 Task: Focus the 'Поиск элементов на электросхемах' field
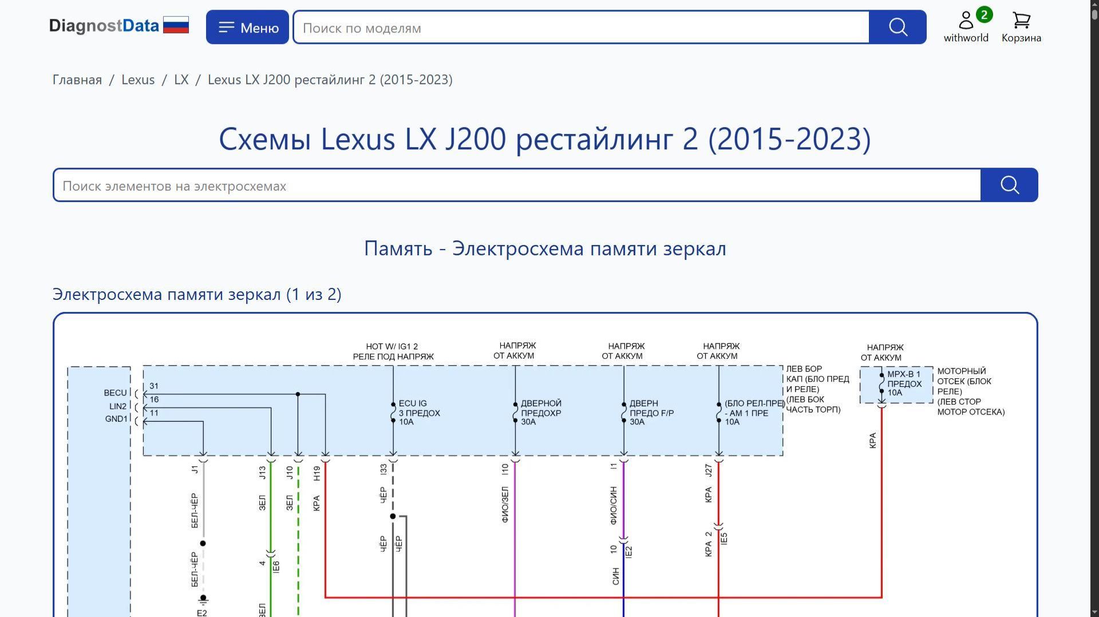tap(517, 185)
